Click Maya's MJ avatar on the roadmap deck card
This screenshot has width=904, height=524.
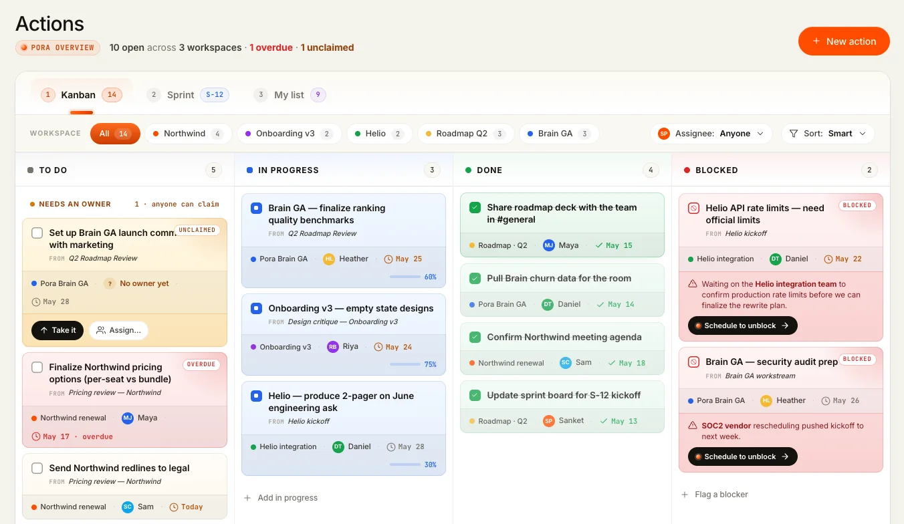(549, 245)
